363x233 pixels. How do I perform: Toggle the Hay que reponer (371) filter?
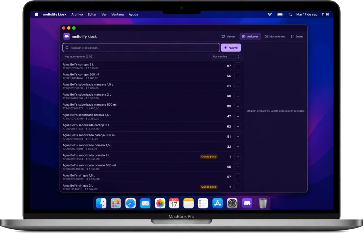tap(78, 57)
